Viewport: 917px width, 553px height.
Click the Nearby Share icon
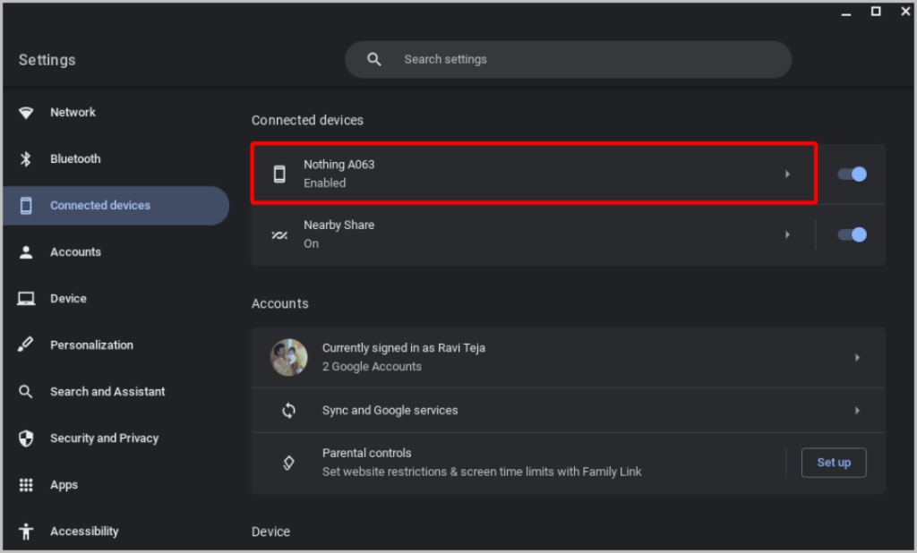click(x=279, y=235)
